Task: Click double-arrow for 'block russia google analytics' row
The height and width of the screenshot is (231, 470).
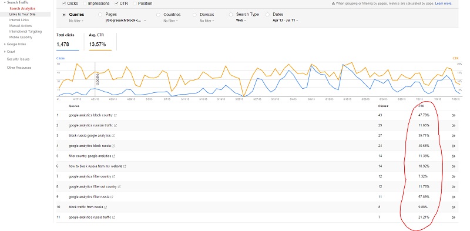Action: pos(454,136)
